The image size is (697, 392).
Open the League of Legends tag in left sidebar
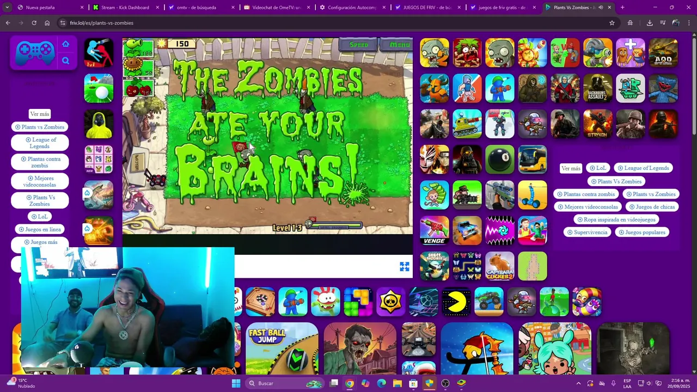[x=40, y=143]
